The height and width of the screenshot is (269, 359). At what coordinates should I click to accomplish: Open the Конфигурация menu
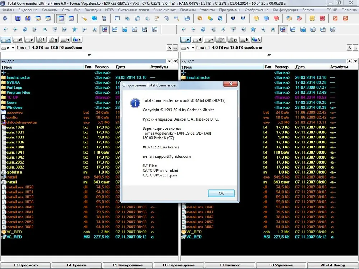tap(285, 10)
